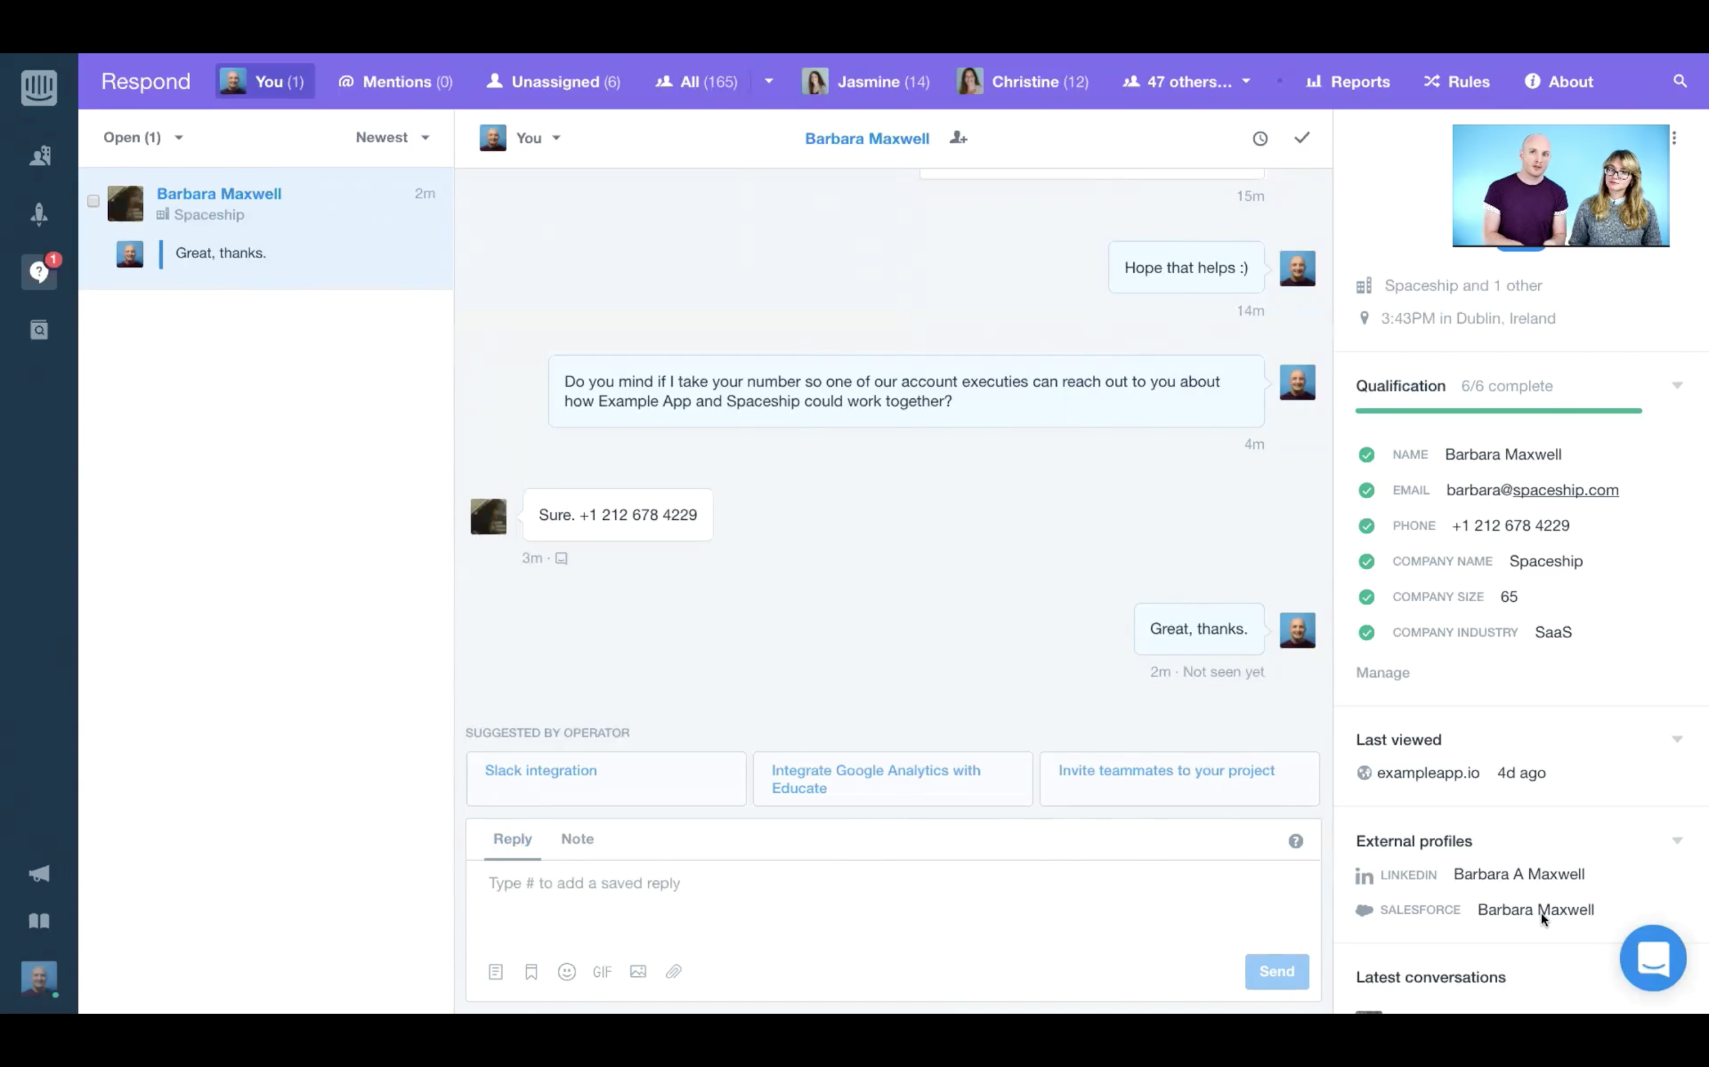Open Barbara Maxwell conversation in list
The width and height of the screenshot is (1709, 1067).
(x=265, y=228)
